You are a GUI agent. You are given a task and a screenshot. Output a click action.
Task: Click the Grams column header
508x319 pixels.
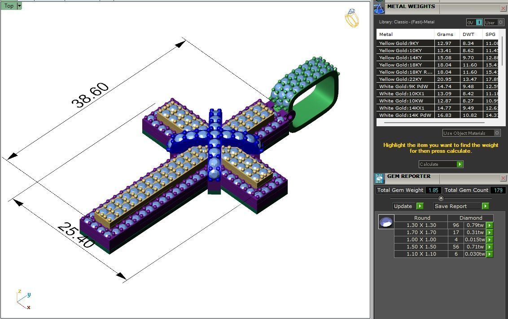pos(447,34)
